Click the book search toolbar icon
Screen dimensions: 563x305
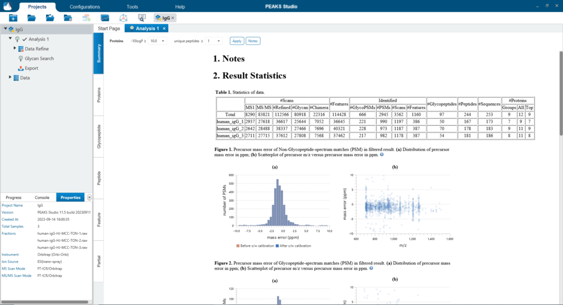(142, 18)
